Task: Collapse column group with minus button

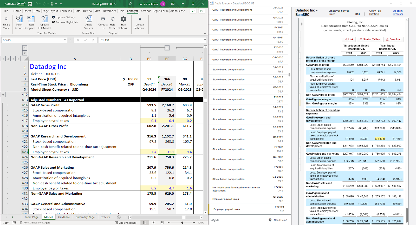Action: click(x=167, y=48)
